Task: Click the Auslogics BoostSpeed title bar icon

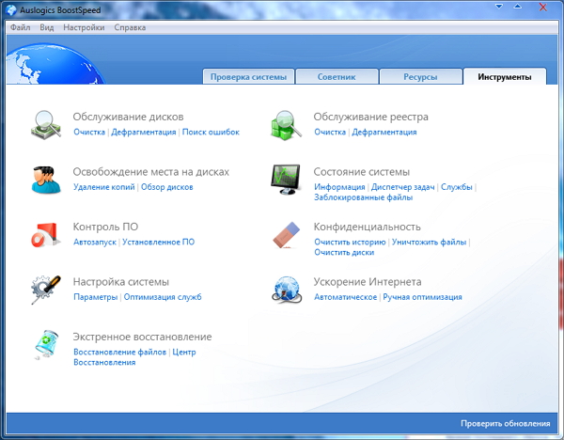Action: click(11, 10)
